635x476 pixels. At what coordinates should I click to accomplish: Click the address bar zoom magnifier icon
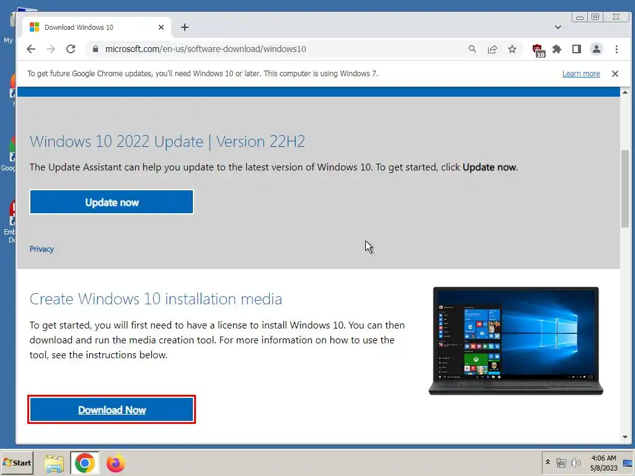point(472,49)
